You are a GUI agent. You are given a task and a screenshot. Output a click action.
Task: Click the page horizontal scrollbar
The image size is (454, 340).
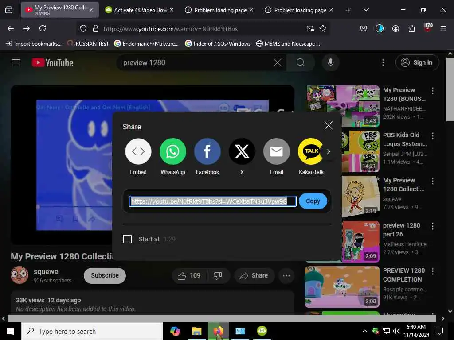[x=222, y=318]
